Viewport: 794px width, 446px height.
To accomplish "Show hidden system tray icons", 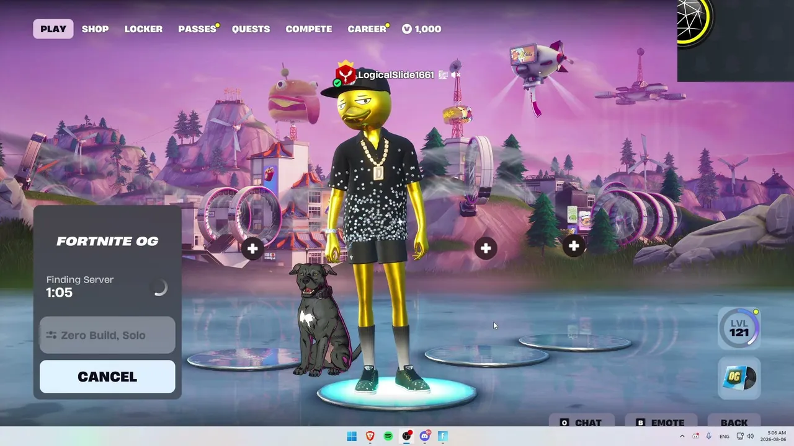I will [x=682, y=436].
